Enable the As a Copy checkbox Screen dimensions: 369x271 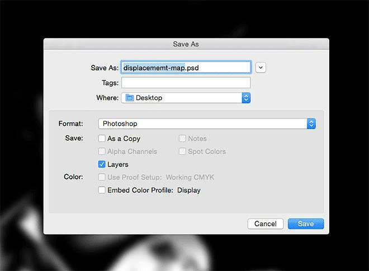click(102, 139)
